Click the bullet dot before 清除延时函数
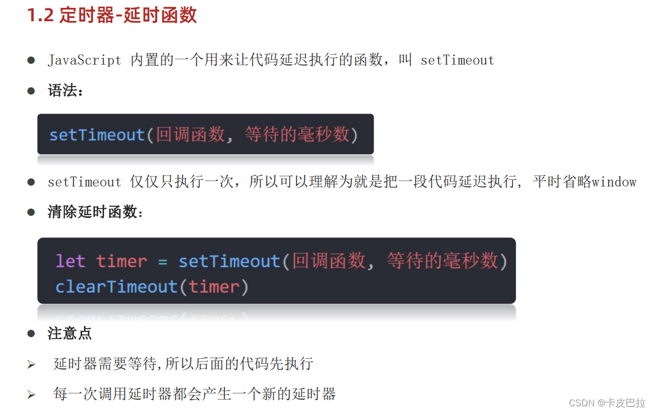 pos(31,212)
